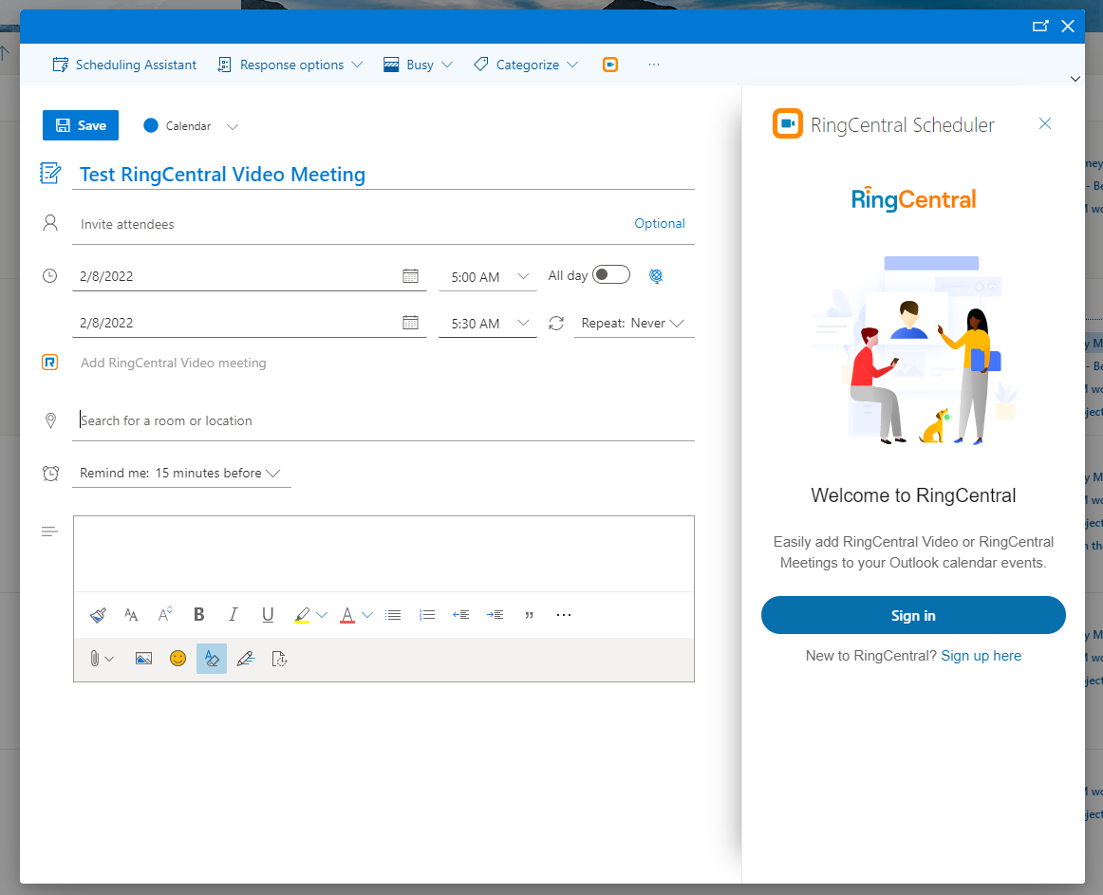Screen dimensions: 1103x895
Task: Open the highlight color swatch dropdown
Action: pos(322,614)
